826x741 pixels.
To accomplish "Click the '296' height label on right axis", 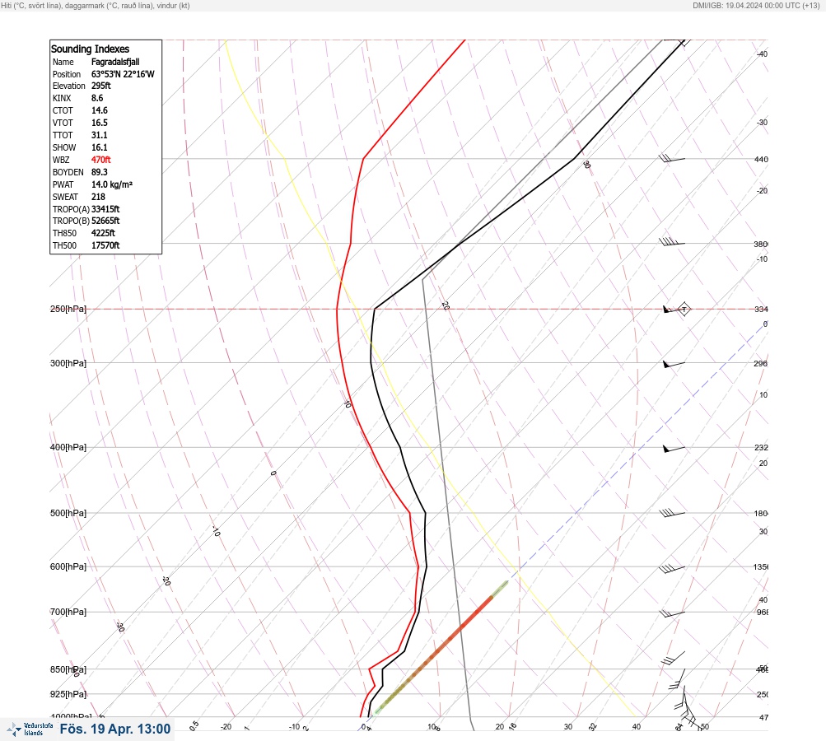I will tap(761, 363).
